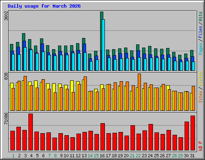Click the yellow Sites bar for day 11
The width and height of the screenshot is (205, 160).
click(72, 86)
